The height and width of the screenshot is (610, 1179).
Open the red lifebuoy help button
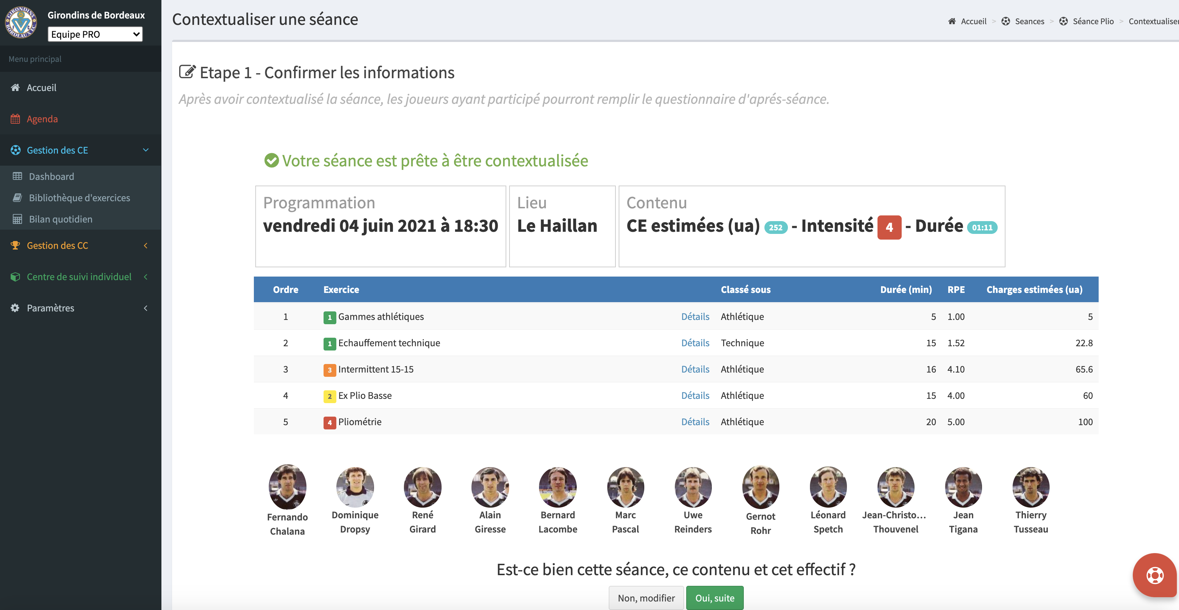tap(1155, 575)
